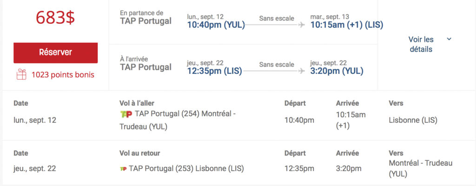Expand the Voir les détails section
Image resolution: width=476 pixels, height=186 pixels.
coord(421,44)
